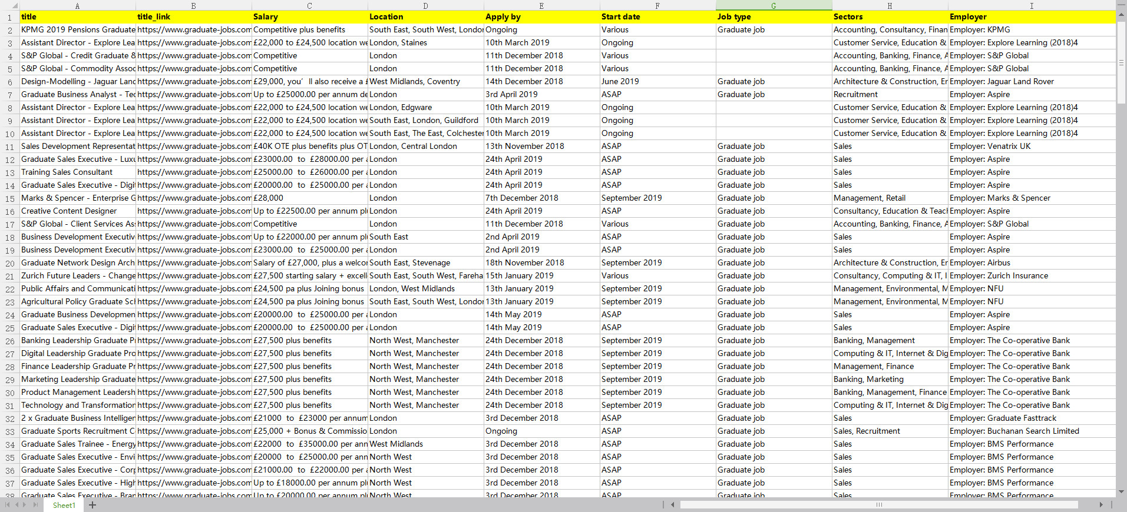The height and width of the screenshot is (512, 1127).
Task: Click the vertical scrollbar thumb
Action: tap(1121, 62)
